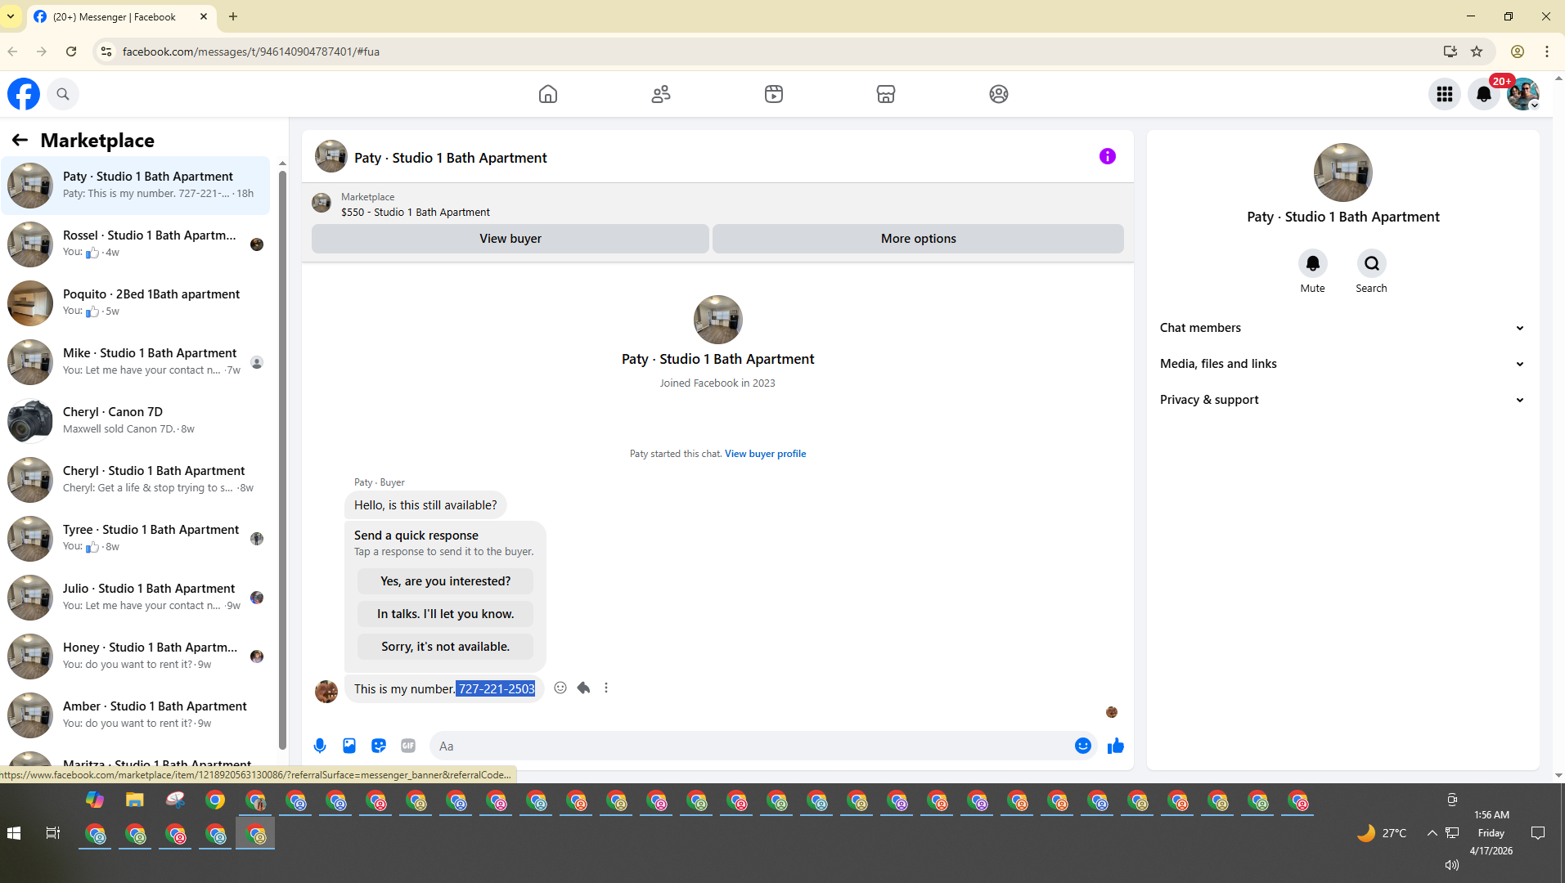Mute the Paty conversation
The image size is (1565, 883).
tap(1313, 263)
